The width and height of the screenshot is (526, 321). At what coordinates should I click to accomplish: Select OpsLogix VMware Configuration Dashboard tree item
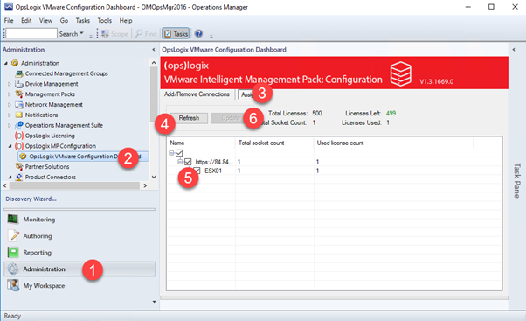click(x=83, y=157)
